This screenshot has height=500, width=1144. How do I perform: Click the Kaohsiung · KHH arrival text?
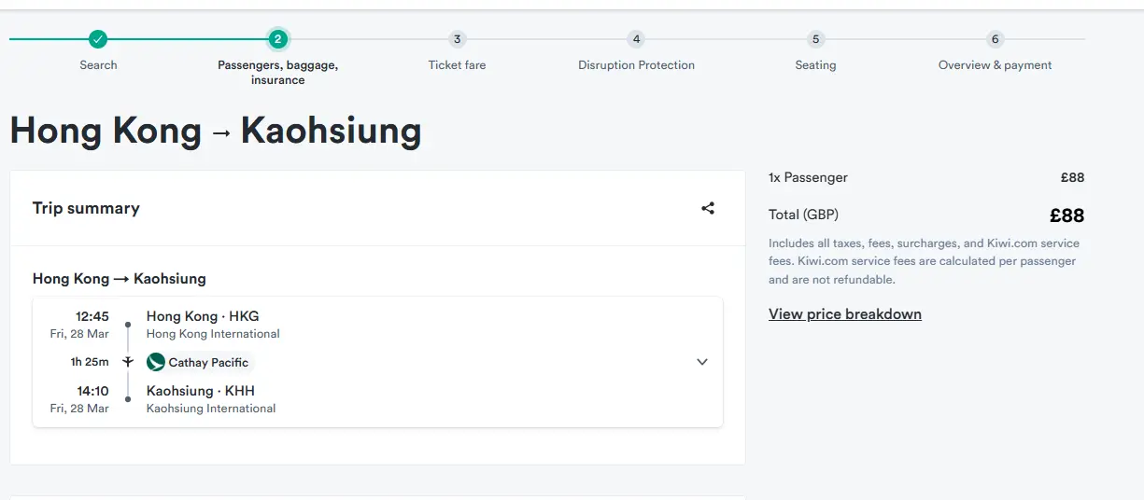(x=201, y=391)
